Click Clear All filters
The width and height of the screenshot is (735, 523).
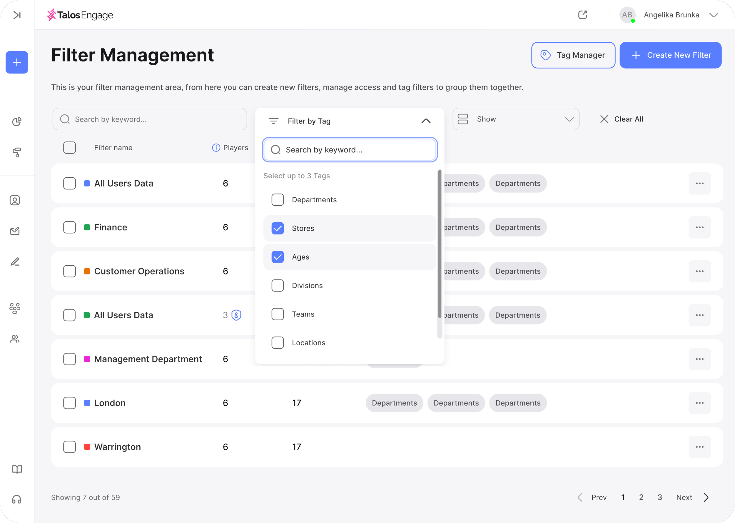(x=622, y=119)
